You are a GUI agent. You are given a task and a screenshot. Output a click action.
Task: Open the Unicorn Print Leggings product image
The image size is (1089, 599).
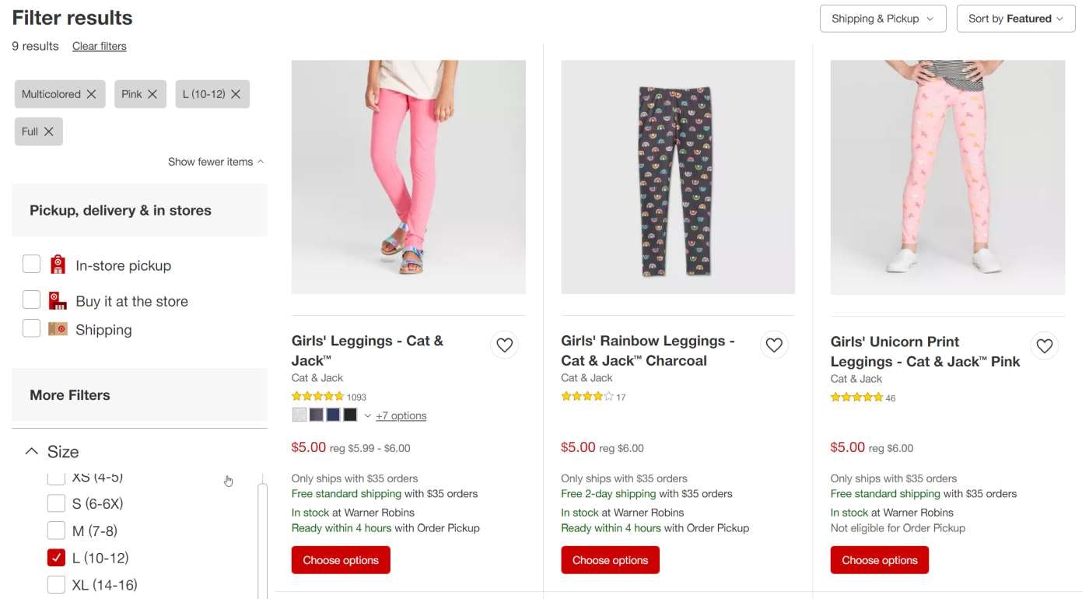[x=947, y=177]
